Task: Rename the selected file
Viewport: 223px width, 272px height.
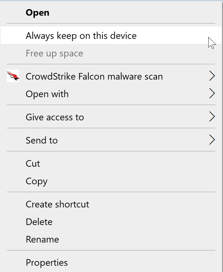Action: click(42, 239)
